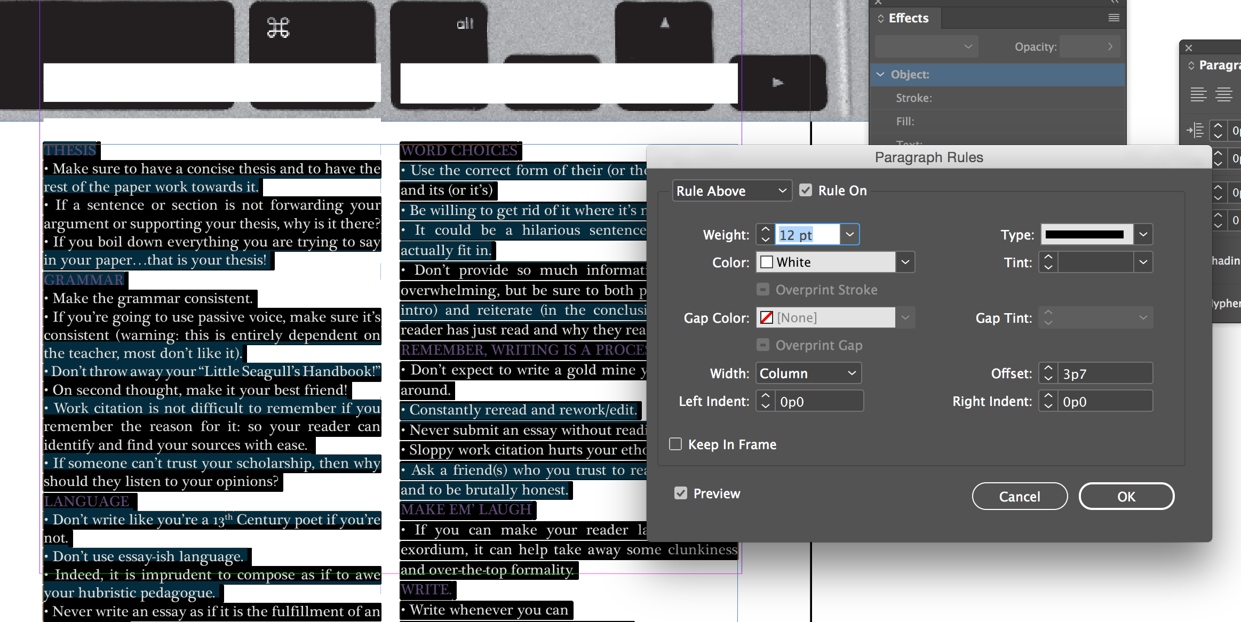Open the Rule Above dropdown

click(x=732, y=190)
